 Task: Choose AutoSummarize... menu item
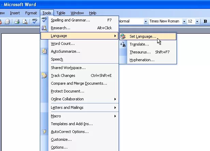point(79,51)
